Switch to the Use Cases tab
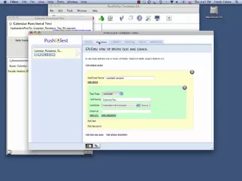242x181 pixels. (101, 42)
